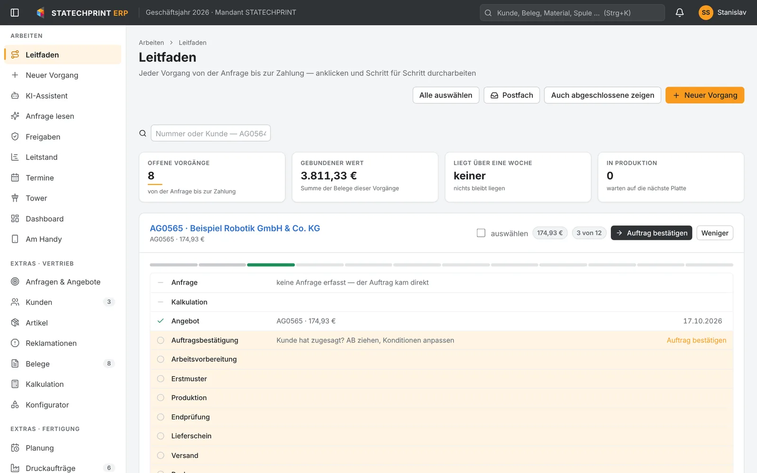Select the Endprüfung step circle
The width and height of the screenshot is (757, 473).
coord(161,417)
